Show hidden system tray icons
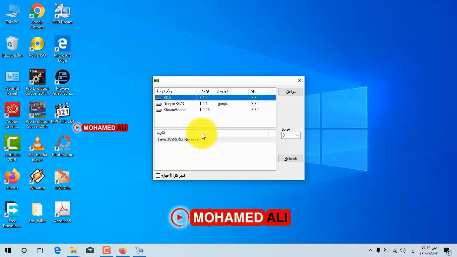 370,250
